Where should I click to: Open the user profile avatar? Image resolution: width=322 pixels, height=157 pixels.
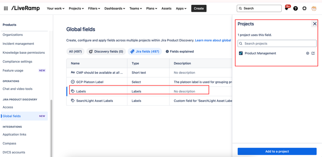coord(314,8)
